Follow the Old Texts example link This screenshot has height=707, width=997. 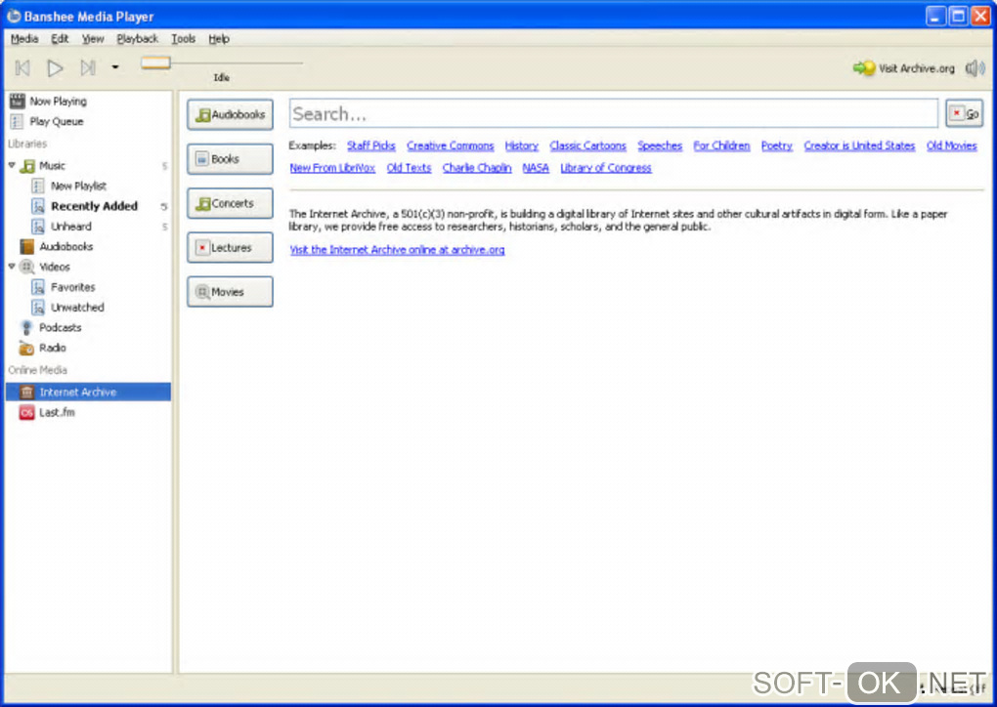409,168
